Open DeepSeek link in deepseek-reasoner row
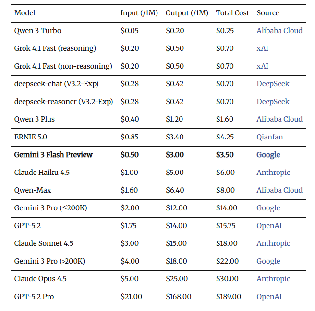Screen dimensions: 315x311 pos(273,102)
